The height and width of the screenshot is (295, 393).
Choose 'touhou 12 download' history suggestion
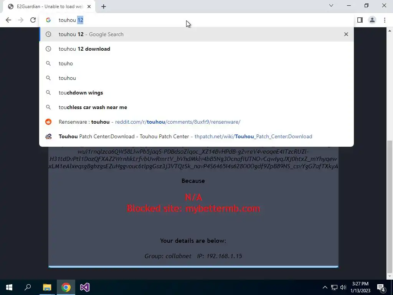click(x=196, y=49)
